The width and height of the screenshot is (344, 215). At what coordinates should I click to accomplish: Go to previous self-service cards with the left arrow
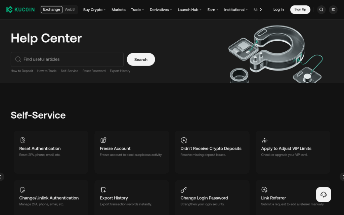coord(1,177)
